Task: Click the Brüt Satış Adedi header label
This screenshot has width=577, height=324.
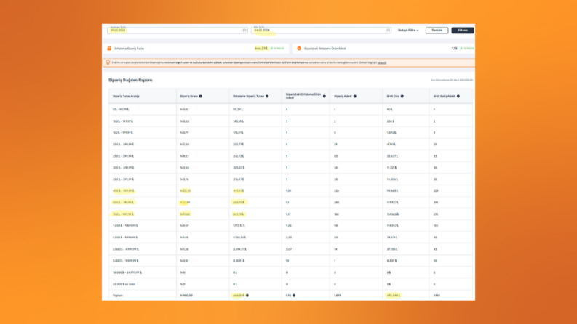Action: 445,96
